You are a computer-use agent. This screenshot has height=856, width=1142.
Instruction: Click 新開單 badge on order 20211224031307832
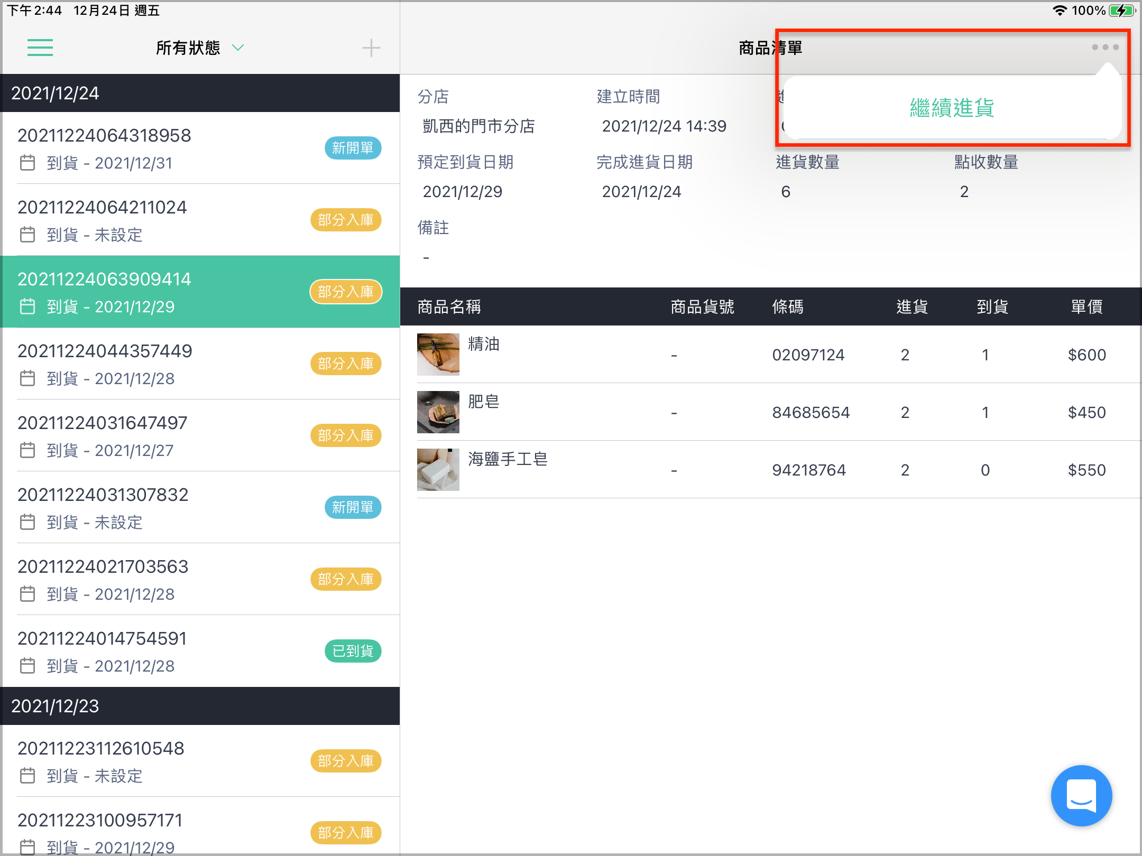pos(353,507)
